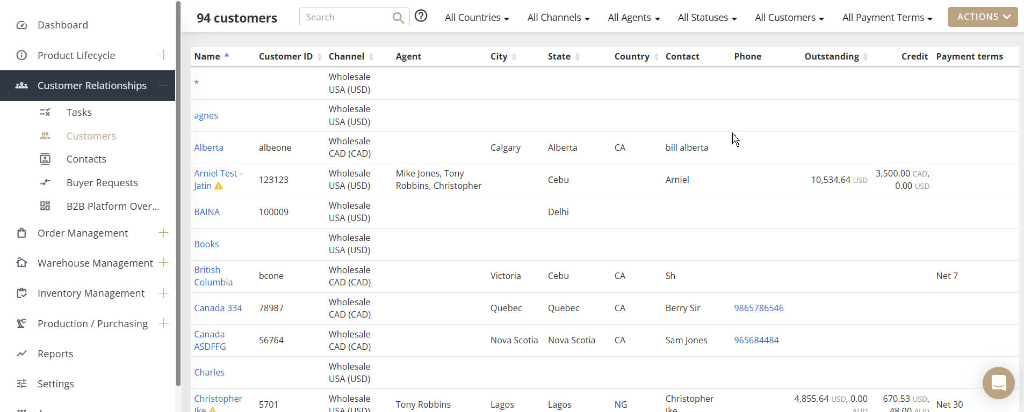Click the search magnifier icon
The image size is (1024, 412).
click(398, 18)
